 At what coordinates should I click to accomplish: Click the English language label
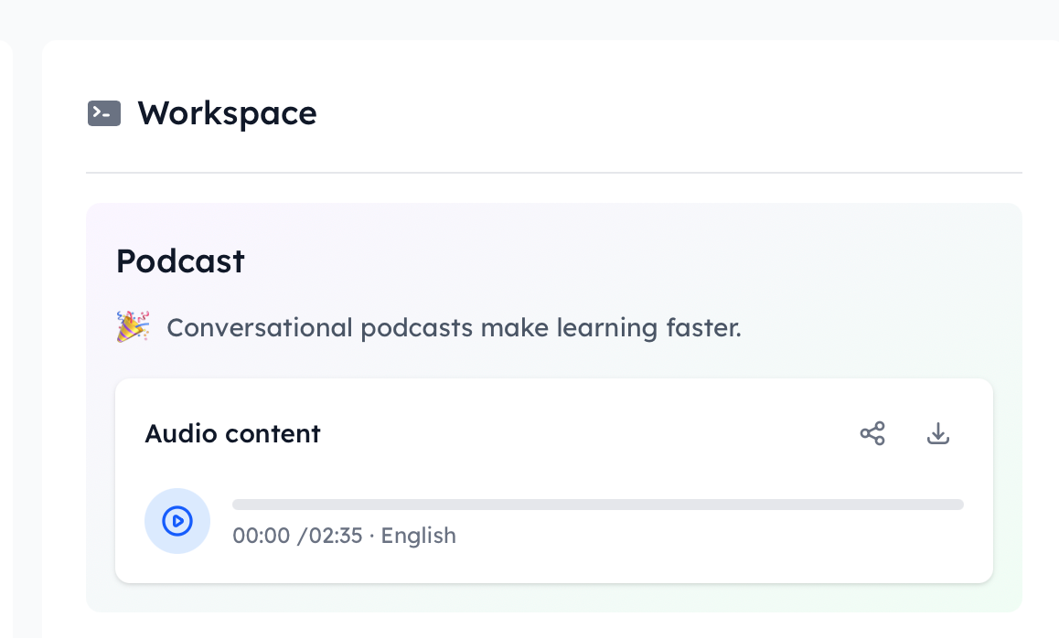[418, 536]
